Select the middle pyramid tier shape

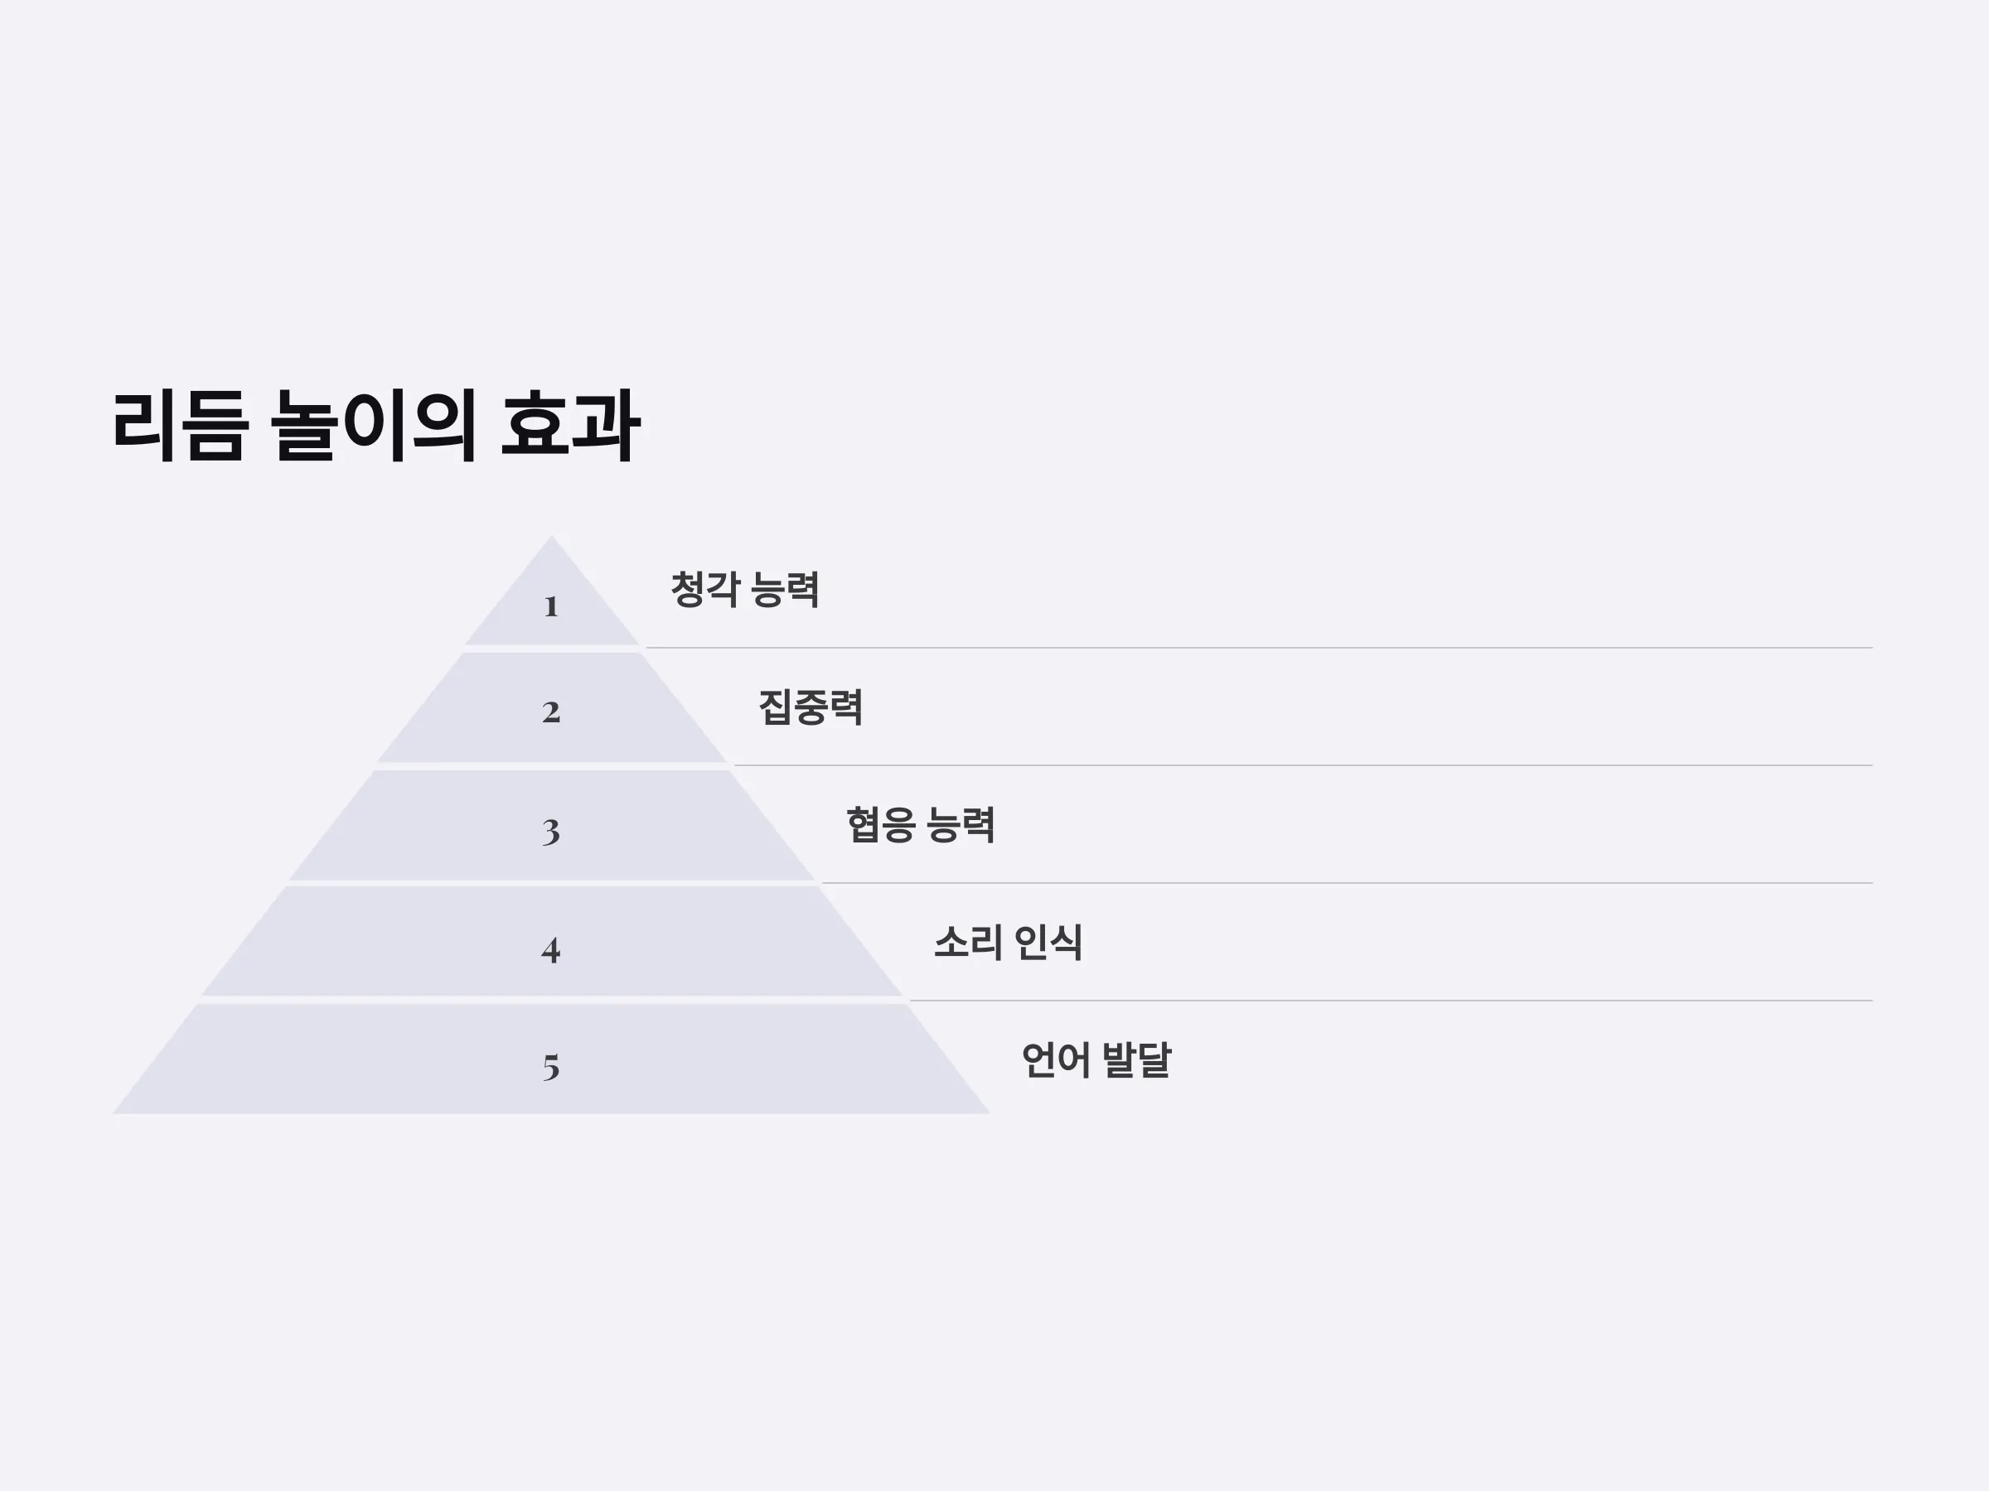click(x=551, y=825)
